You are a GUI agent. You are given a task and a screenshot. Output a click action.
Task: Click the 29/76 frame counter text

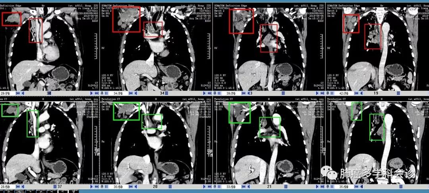click(x=5, y=93)
